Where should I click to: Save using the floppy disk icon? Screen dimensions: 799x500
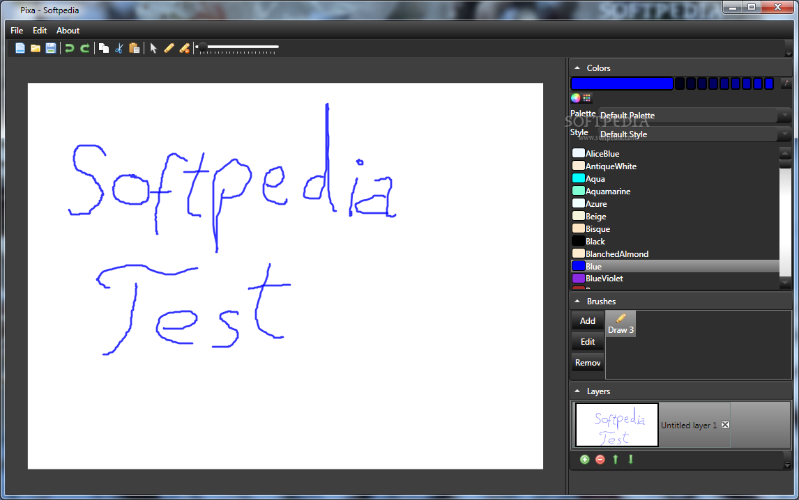50,48
